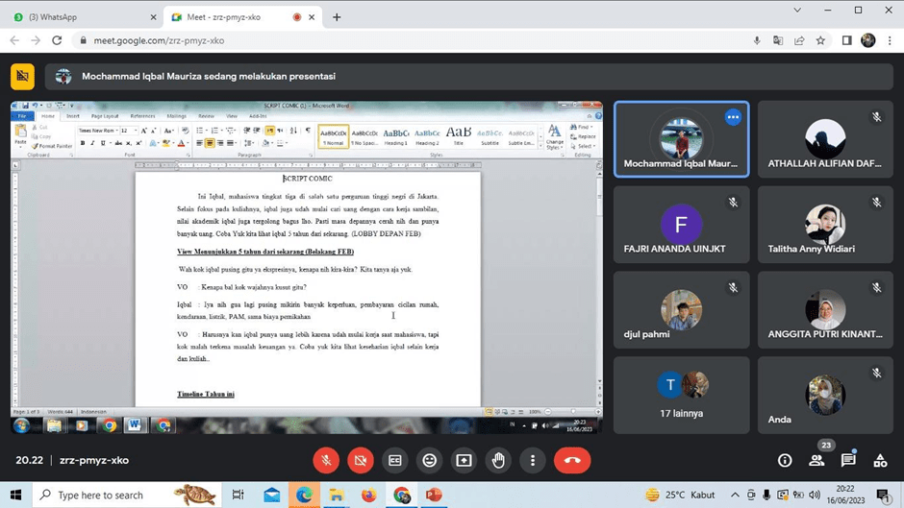The height and width of the screenshot is (508, 904).
Task: Toggle closed captions on
Action: point(395,461)
